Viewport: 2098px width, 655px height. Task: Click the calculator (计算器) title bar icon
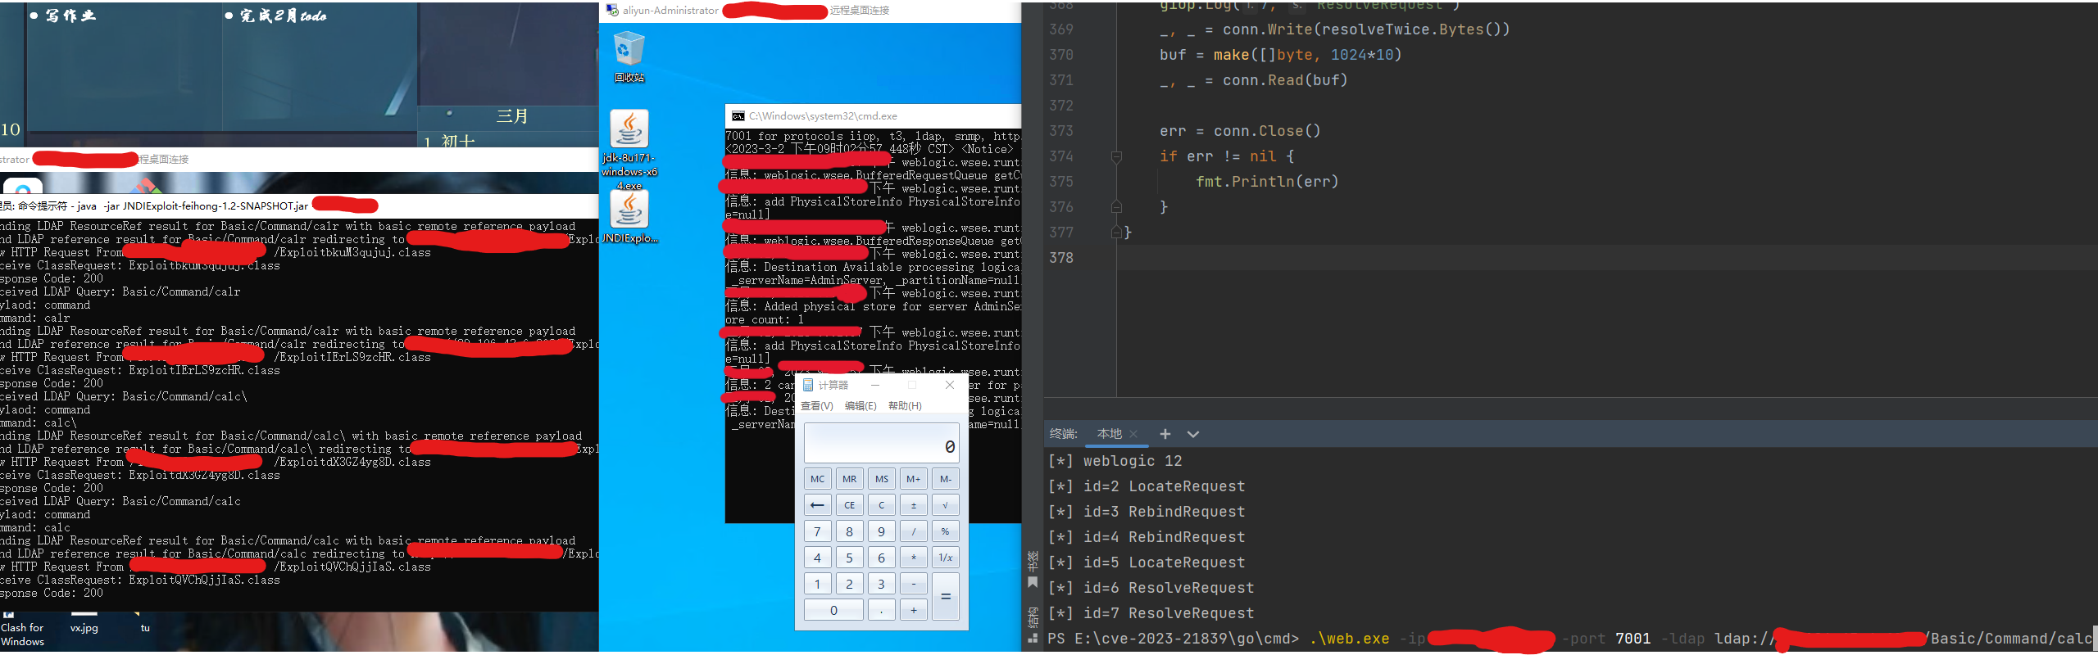pos(808,385)
